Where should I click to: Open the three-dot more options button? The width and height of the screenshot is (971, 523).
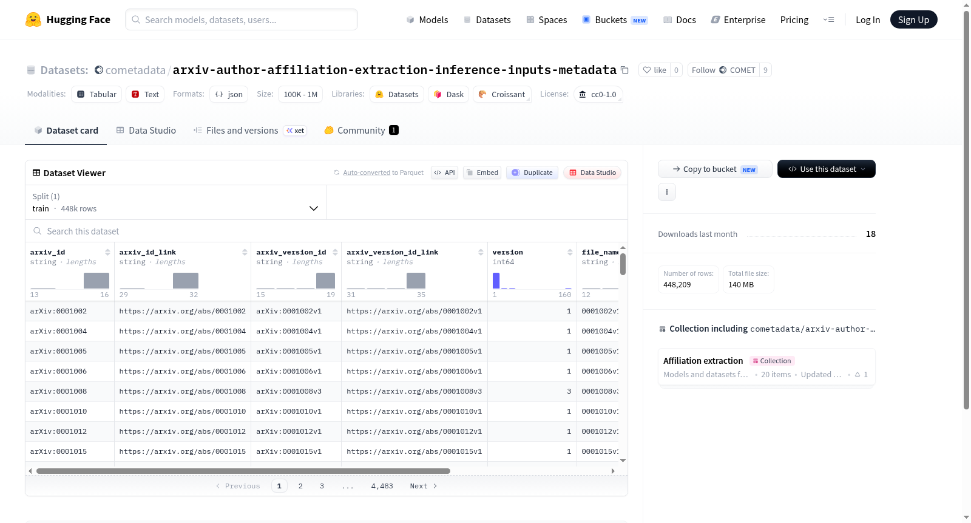[667, 192]
